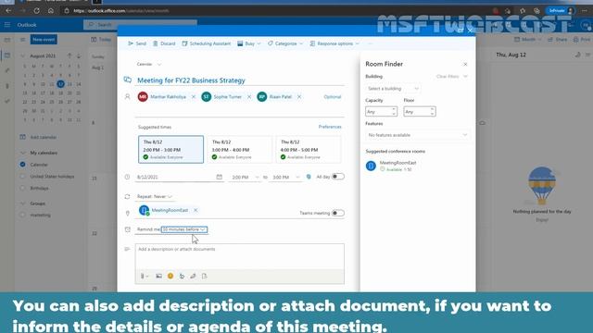The image size is (593, 333).
Task: Click into the description text area
Action: point(240,257)
